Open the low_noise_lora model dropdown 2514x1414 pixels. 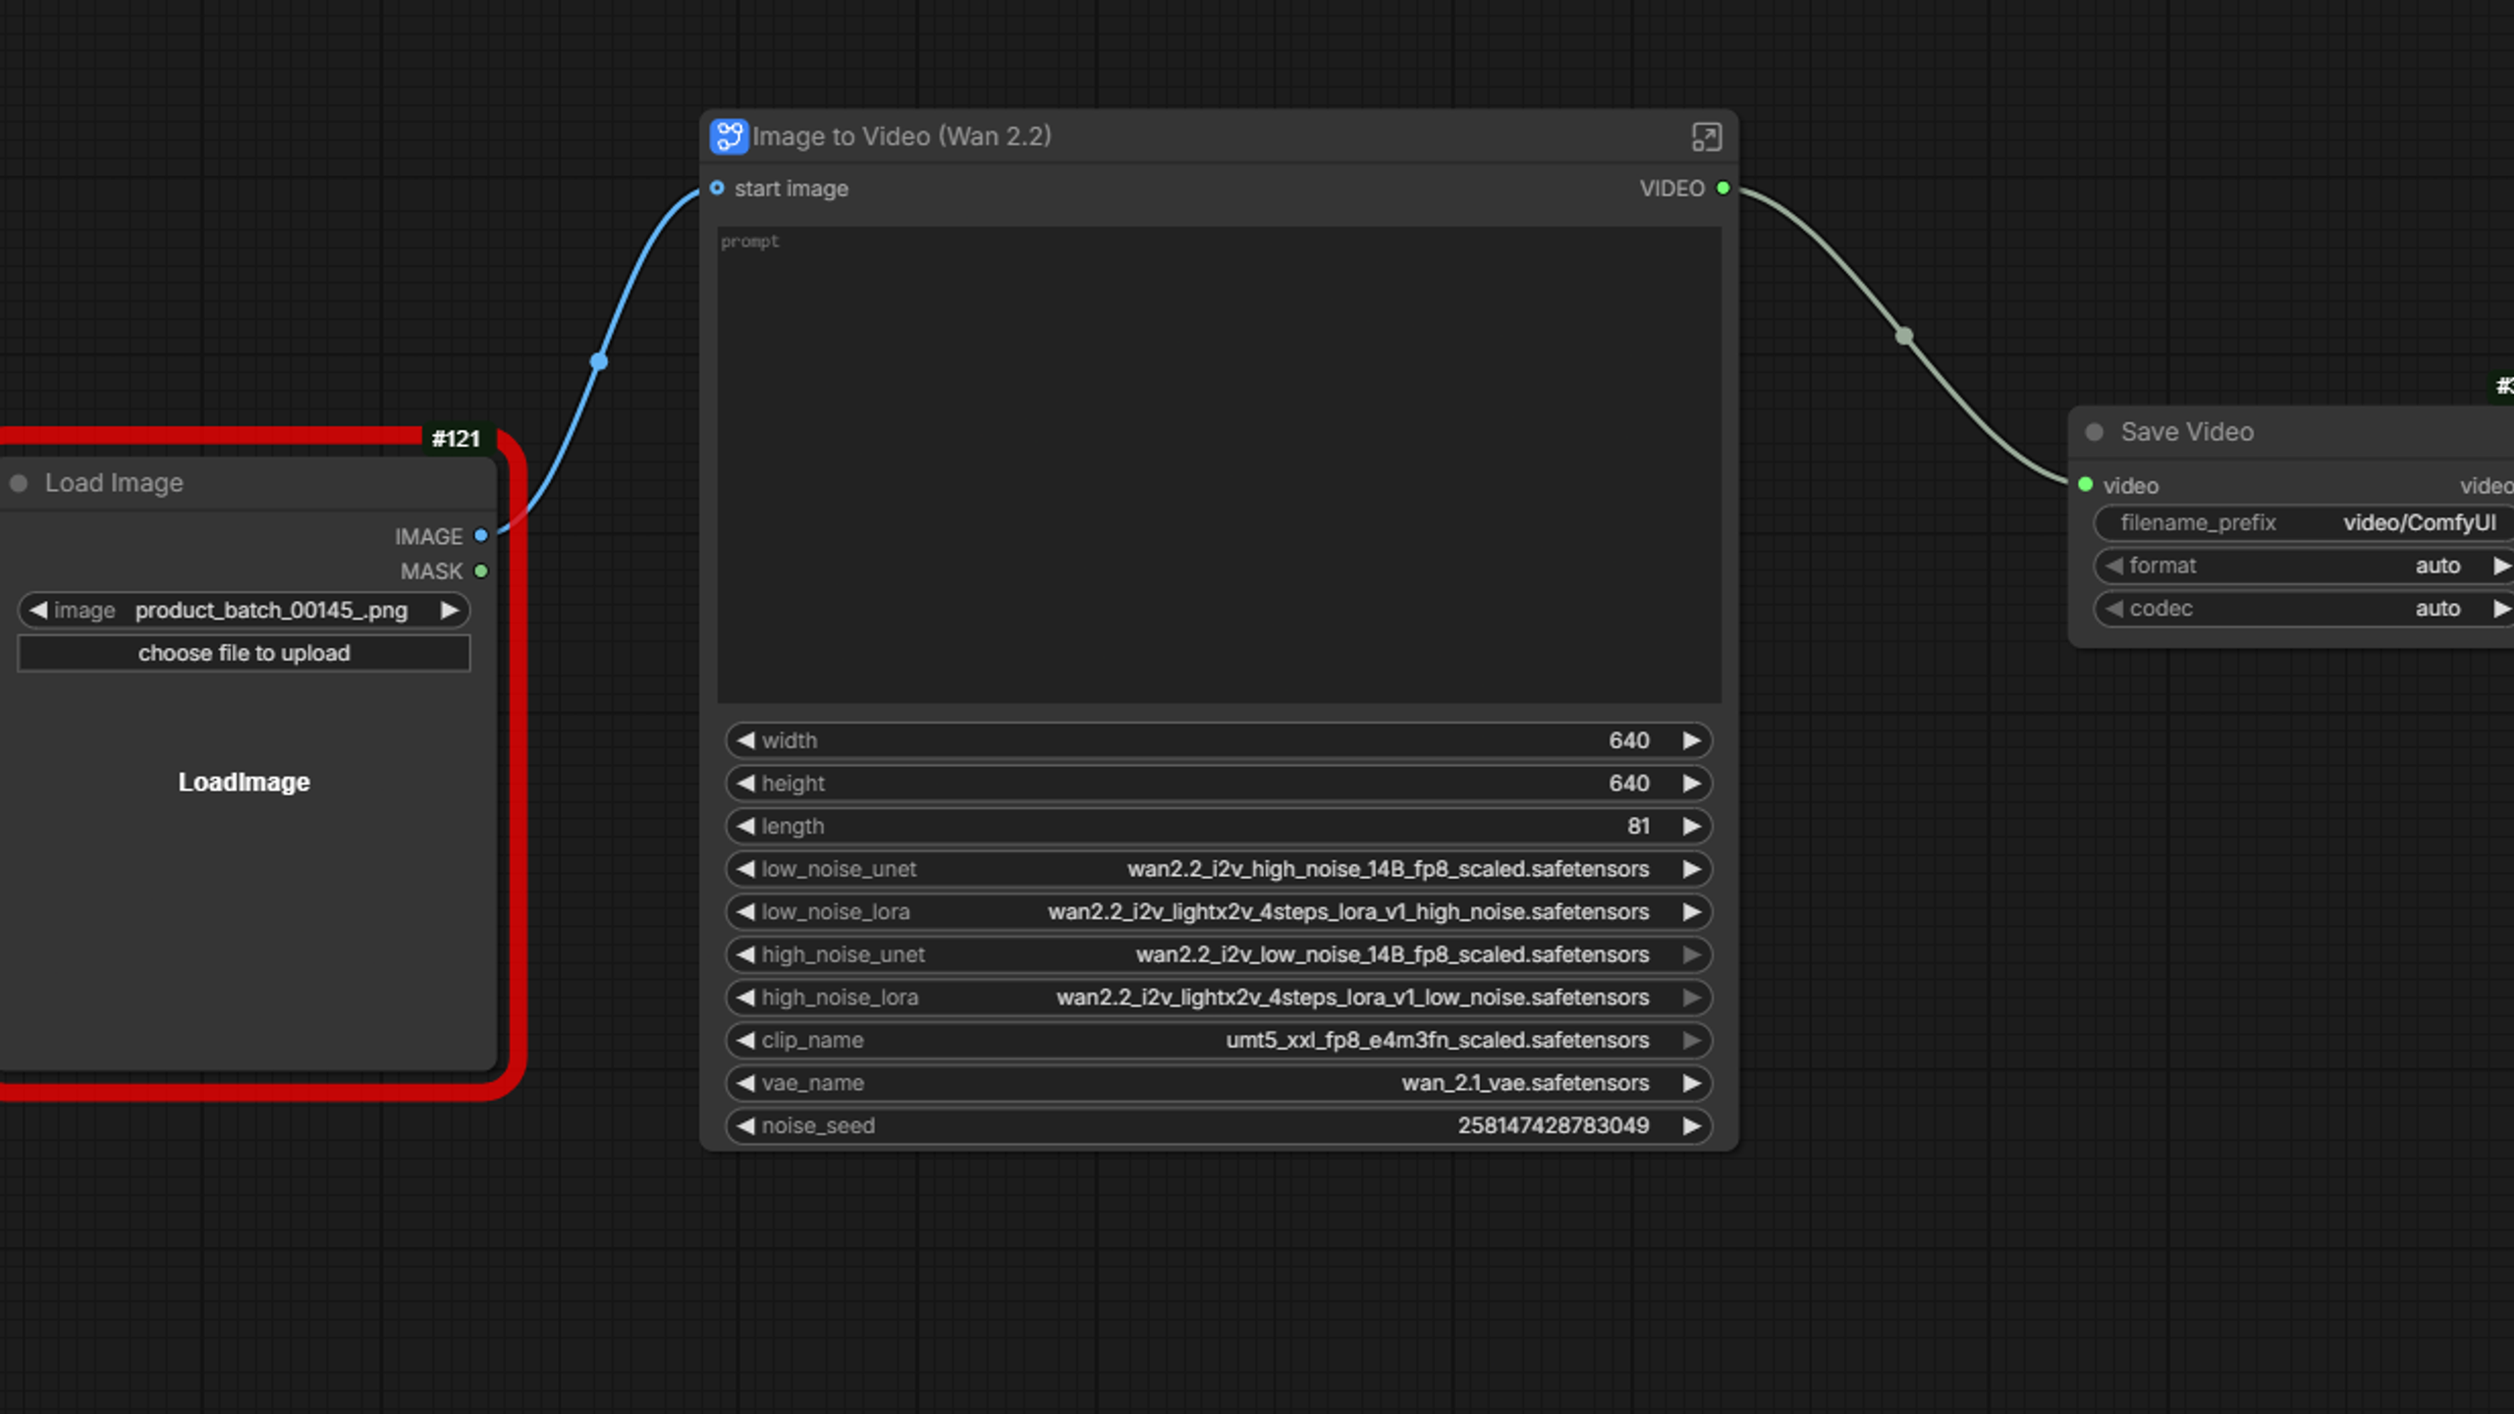[1219, 912]
